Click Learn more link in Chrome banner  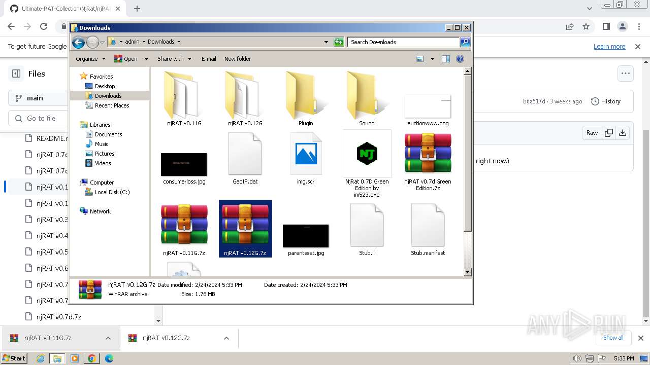pyautogui.click(x=609, y=47)
